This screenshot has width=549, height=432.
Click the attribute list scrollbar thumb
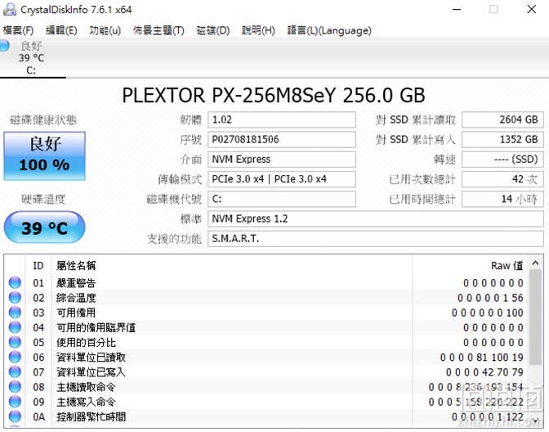click(x=535, y=317)
